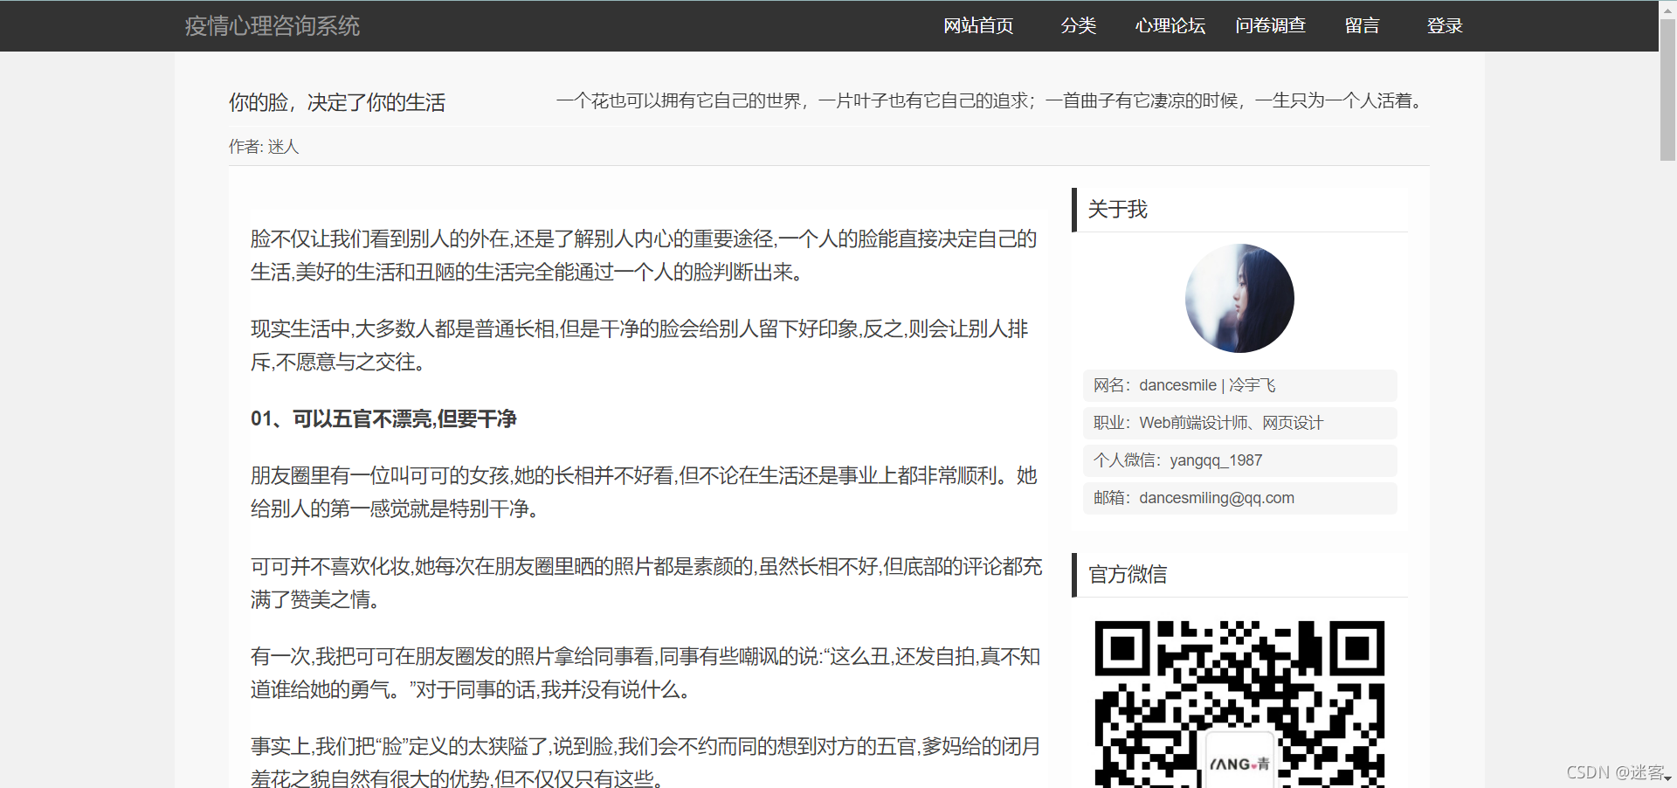Click the 登录 link in the header
The height and width of the screenshot is (788, 1677).
pyautogui.click(x=1444, y=26)
